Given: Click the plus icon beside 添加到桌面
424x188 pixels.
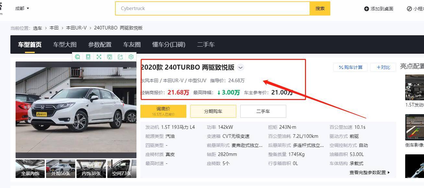Looking at the screenshot, I should pos(367,9).
